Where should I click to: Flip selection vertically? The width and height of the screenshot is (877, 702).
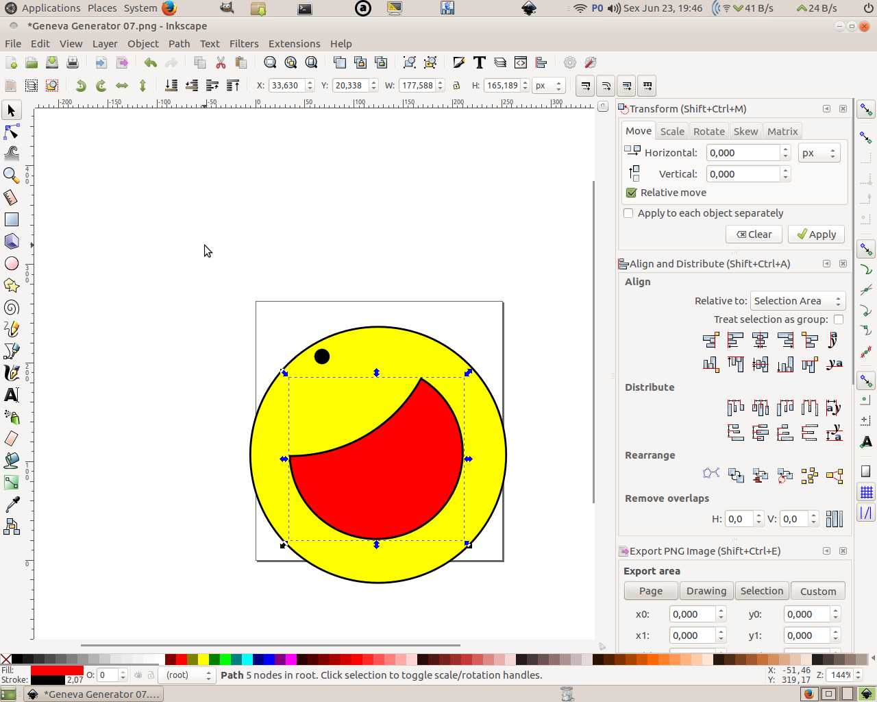point(143,86)
